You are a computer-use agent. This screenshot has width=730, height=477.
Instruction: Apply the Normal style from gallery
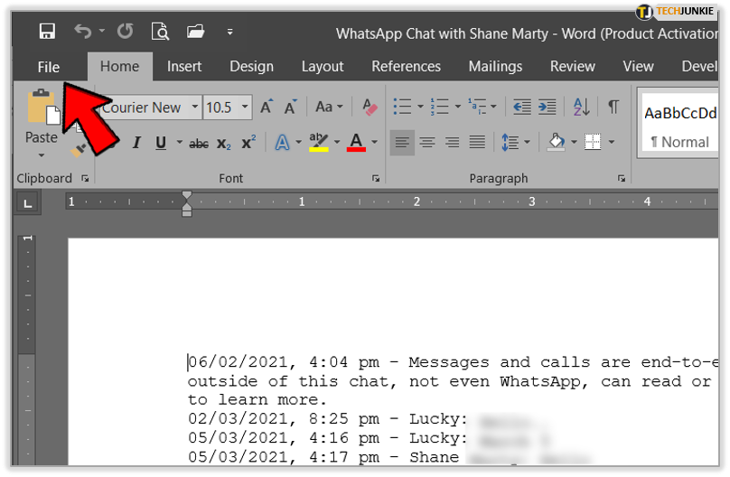coord(679,126)
